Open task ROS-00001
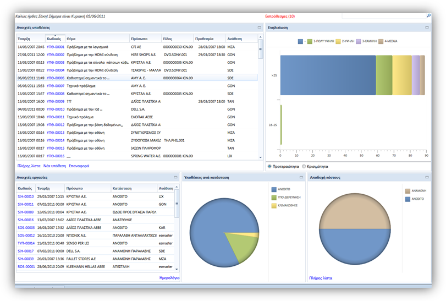This screenshot has width=446, height=301. point(26,266)
